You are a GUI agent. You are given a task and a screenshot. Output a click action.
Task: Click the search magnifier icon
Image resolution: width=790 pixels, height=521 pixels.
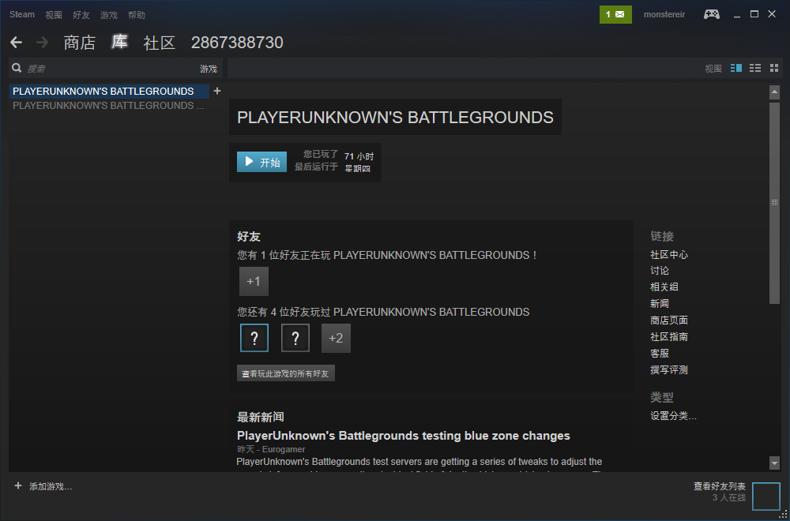tap(17, 68)
